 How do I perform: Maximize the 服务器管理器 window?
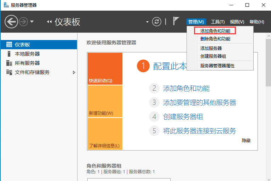247,5
